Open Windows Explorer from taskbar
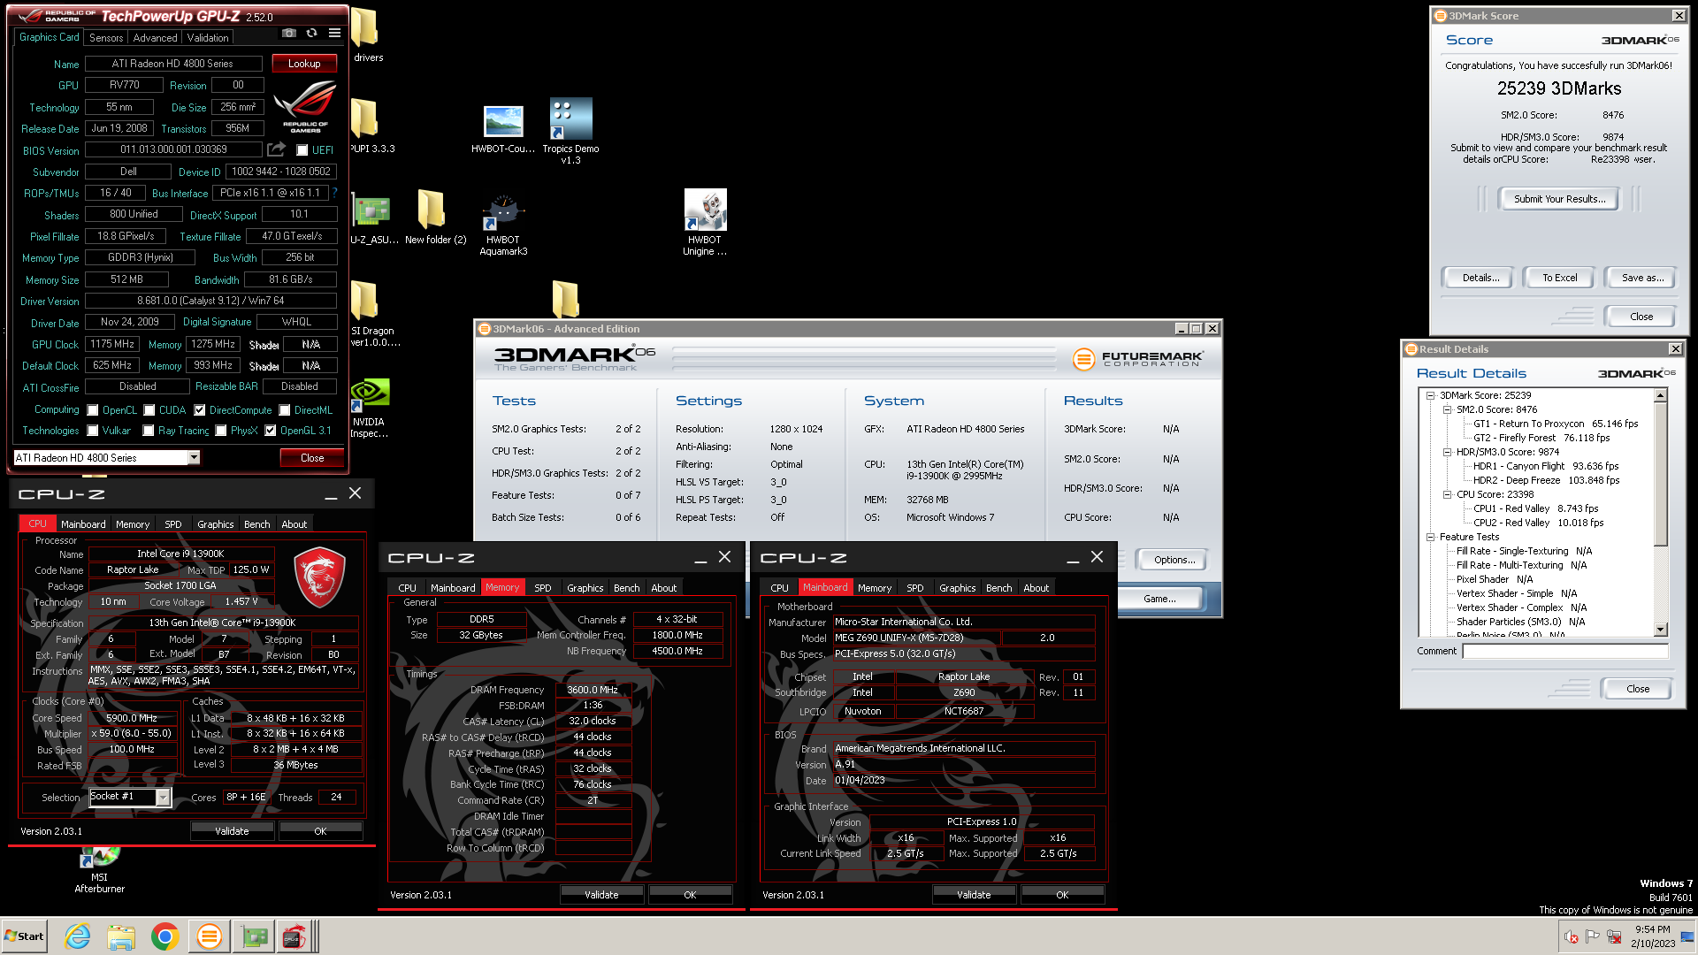The width and height of the screenshot is (1698, 955). (121, 936)
